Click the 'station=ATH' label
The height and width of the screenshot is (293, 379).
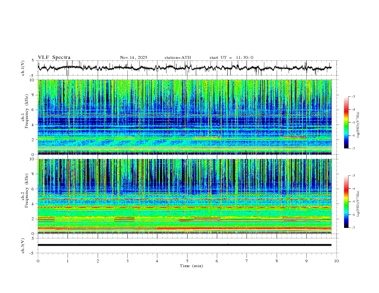tap(178, 57)
